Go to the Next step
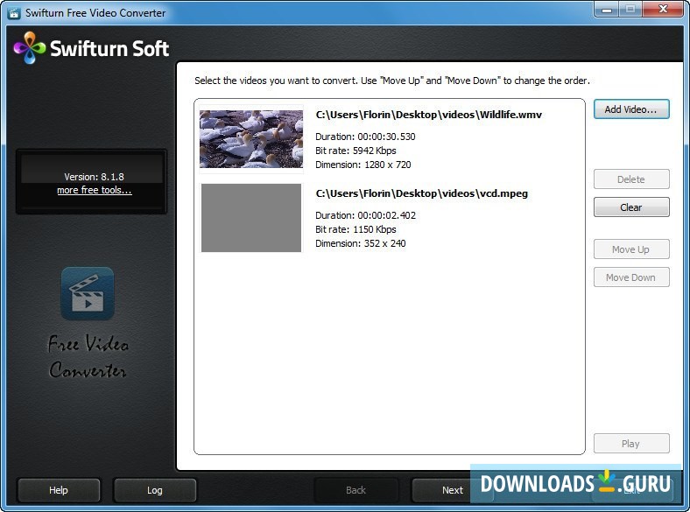Viewport: 690px width, 512px height. (453, 490)
